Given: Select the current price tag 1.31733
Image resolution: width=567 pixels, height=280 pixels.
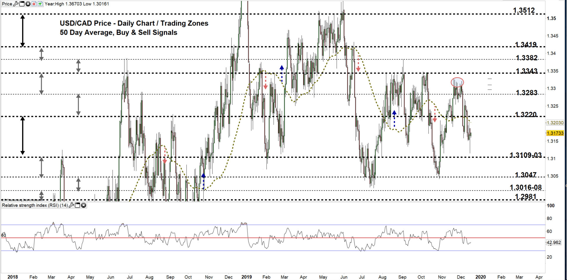Looking at the screenshot, I should [x=555, y=133].
